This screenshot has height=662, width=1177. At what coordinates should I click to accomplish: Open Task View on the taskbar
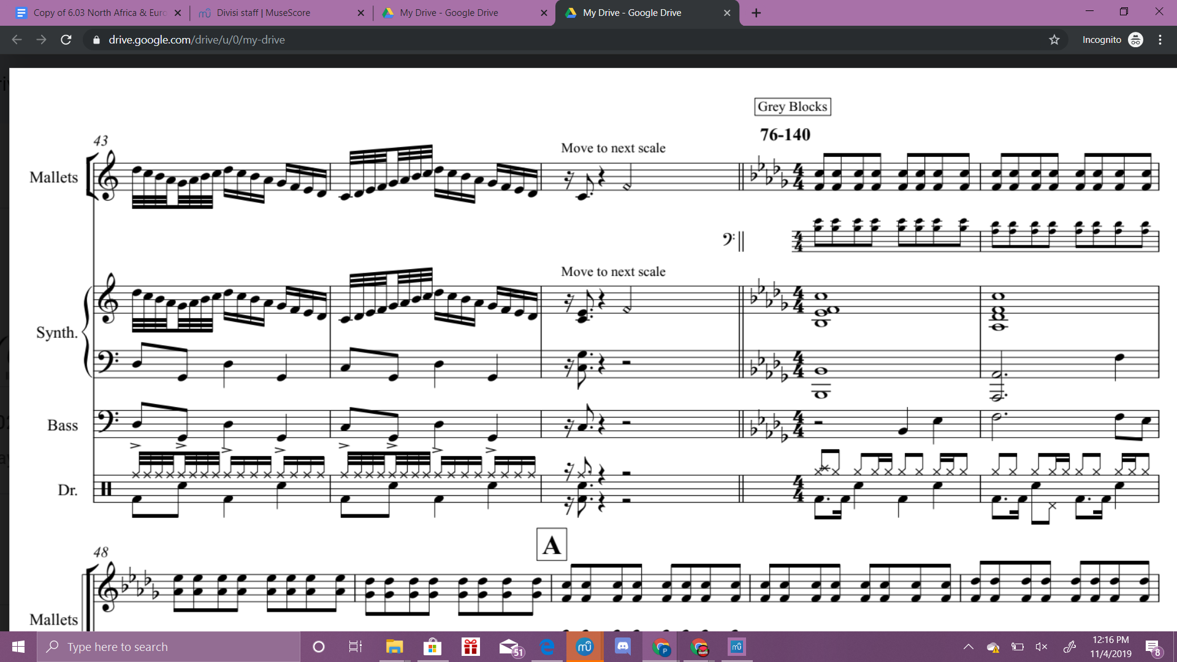[x=356, y=647]
